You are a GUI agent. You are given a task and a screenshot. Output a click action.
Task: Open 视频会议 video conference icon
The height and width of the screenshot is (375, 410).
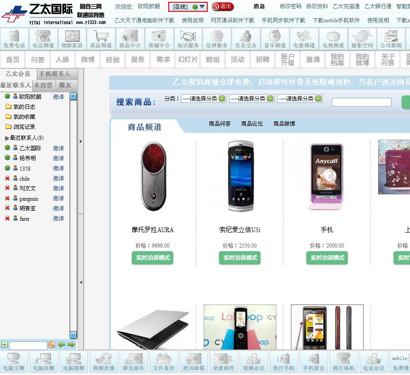254,361
